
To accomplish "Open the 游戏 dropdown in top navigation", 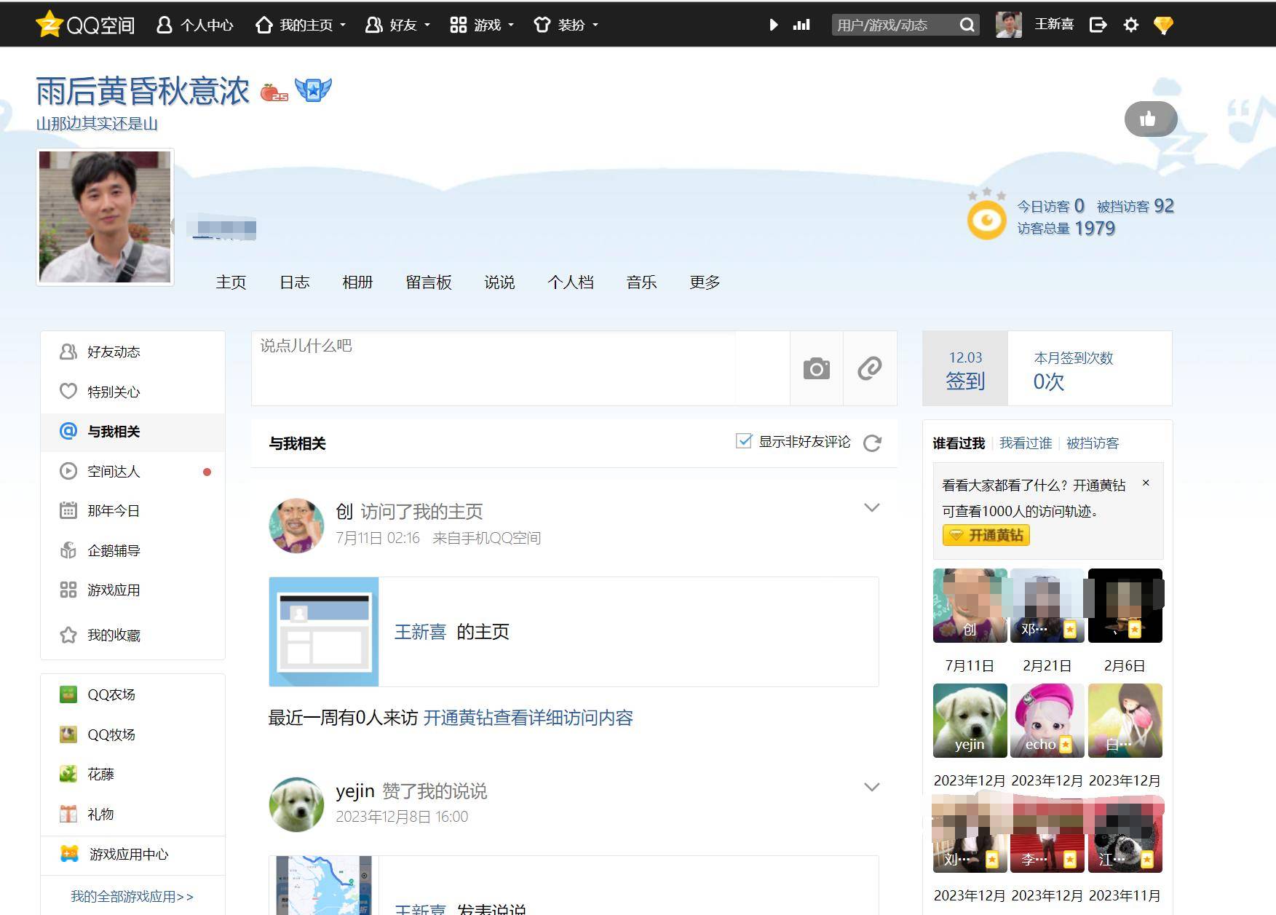I will [482, 25].
